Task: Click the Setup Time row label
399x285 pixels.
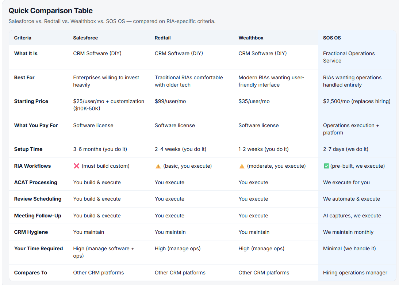Action: point(28,149)
